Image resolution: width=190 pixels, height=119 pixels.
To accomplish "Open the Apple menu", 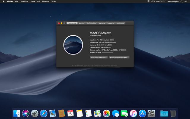I will (x=4, y=1).
